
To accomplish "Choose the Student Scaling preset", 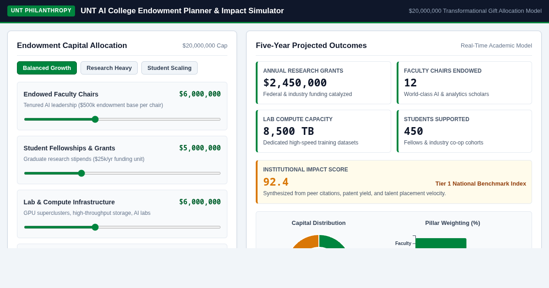I will [x=169, y=68].
